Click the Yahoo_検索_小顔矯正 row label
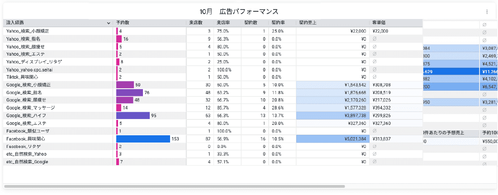498x195 pixels. [x=28, y=31]
